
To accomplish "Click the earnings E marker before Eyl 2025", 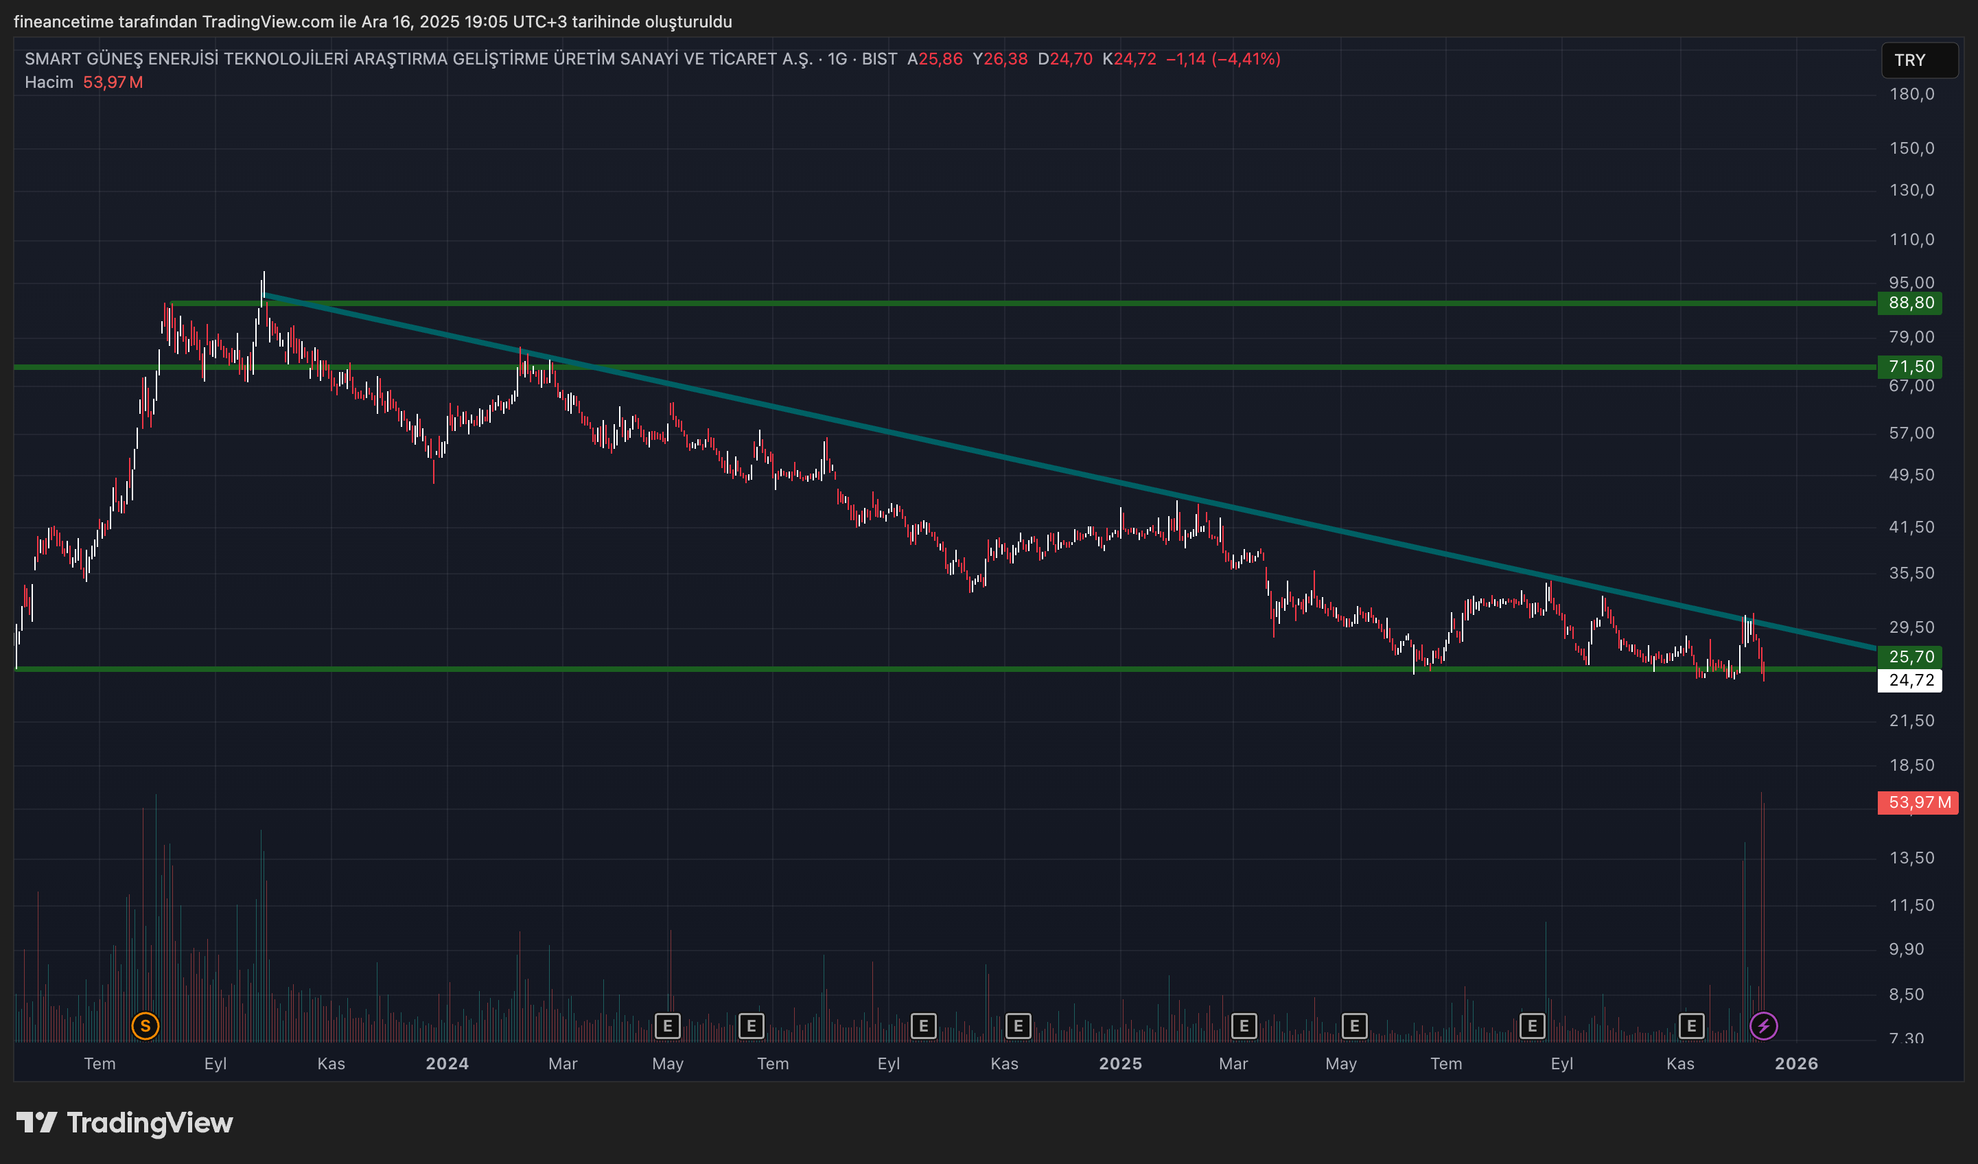I will point(1532,1026).
